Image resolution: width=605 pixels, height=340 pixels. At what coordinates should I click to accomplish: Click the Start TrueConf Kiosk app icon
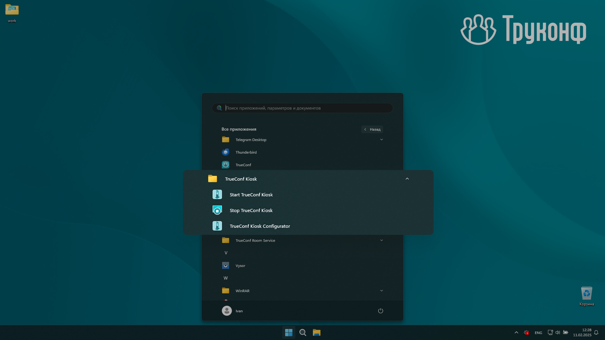pos(217,195)
